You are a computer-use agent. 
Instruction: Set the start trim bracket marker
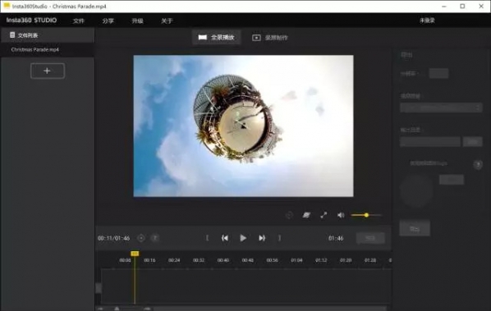207,238
